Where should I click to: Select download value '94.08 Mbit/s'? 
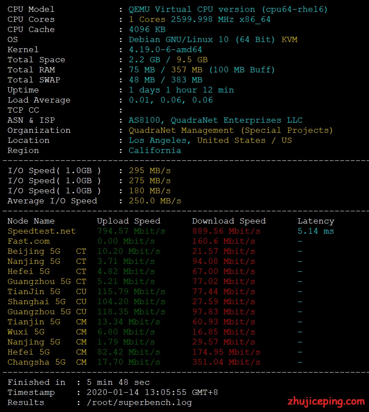pyautogui.click(x=224, y=261)
